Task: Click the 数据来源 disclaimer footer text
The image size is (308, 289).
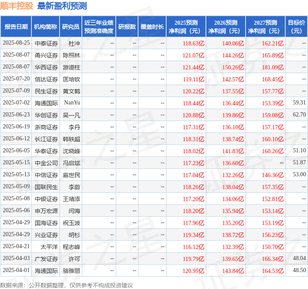Action: (x=67, y=285)
